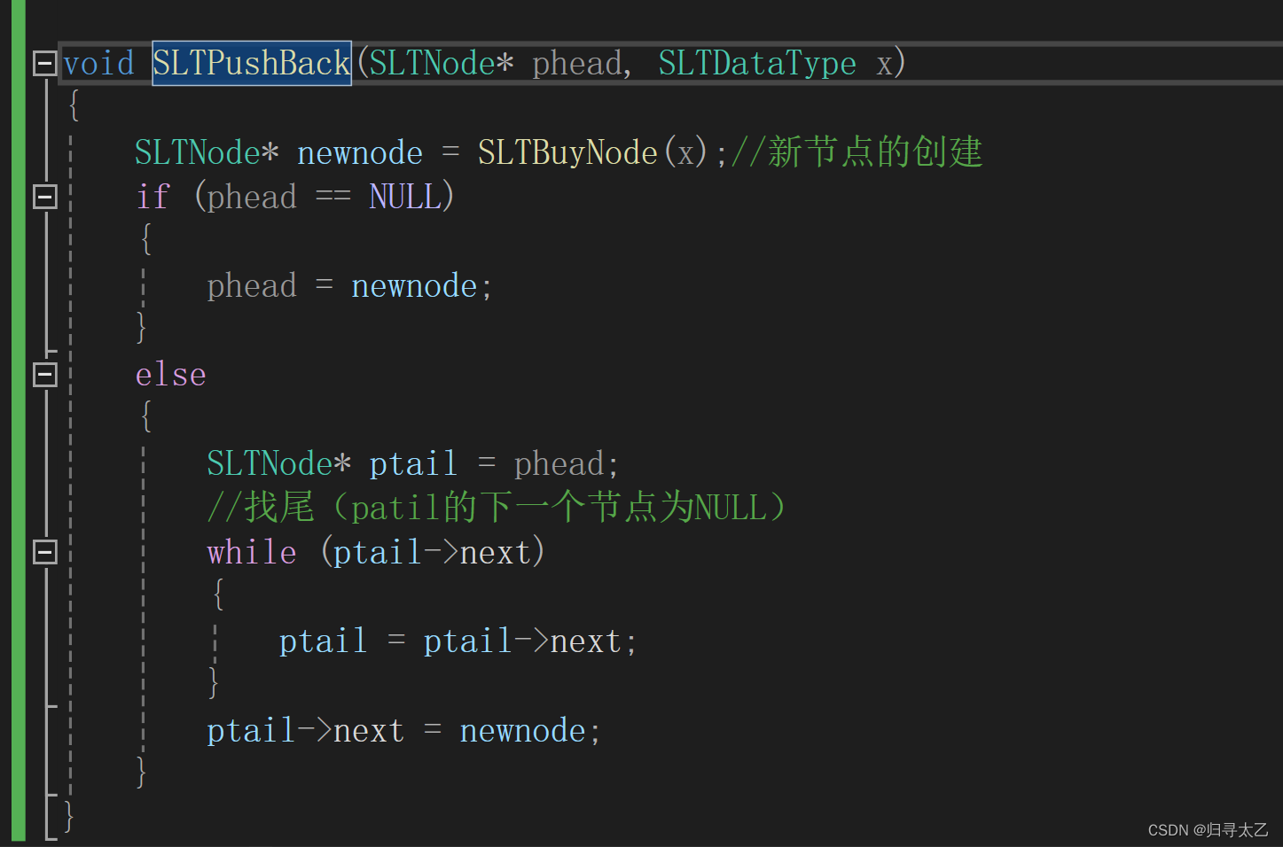This screenshot has width=1283, height=847.
Task: Click the comment starting with 找尾
Action: tap(497, 508)
